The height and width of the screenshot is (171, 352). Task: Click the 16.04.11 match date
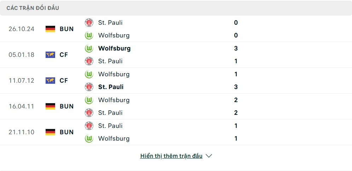[x=22, y=106]
